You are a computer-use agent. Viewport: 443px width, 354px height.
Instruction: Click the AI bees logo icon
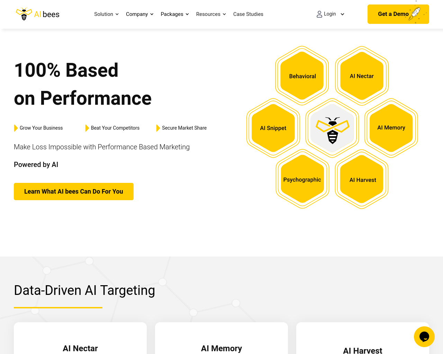24,14
